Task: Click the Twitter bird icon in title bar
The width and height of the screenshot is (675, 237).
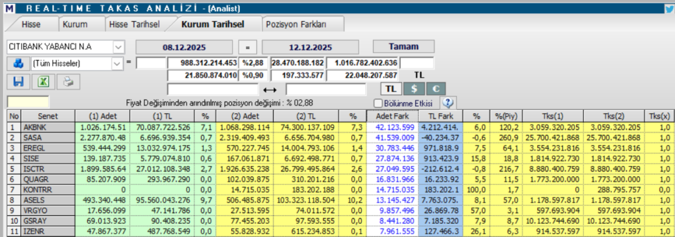Action: point(669,8)
